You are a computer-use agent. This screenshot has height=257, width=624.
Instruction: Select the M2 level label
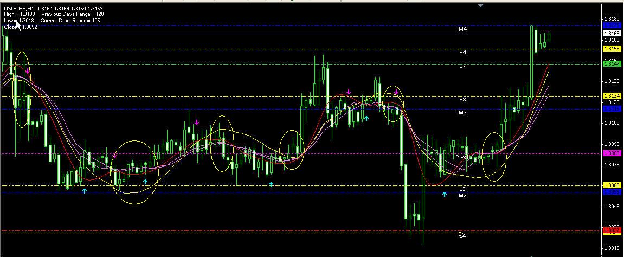pos(462,196)
